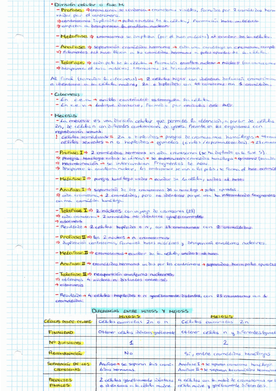
Task: Select the 'Nº divisiones' row label
Action: tap(65, 343)
